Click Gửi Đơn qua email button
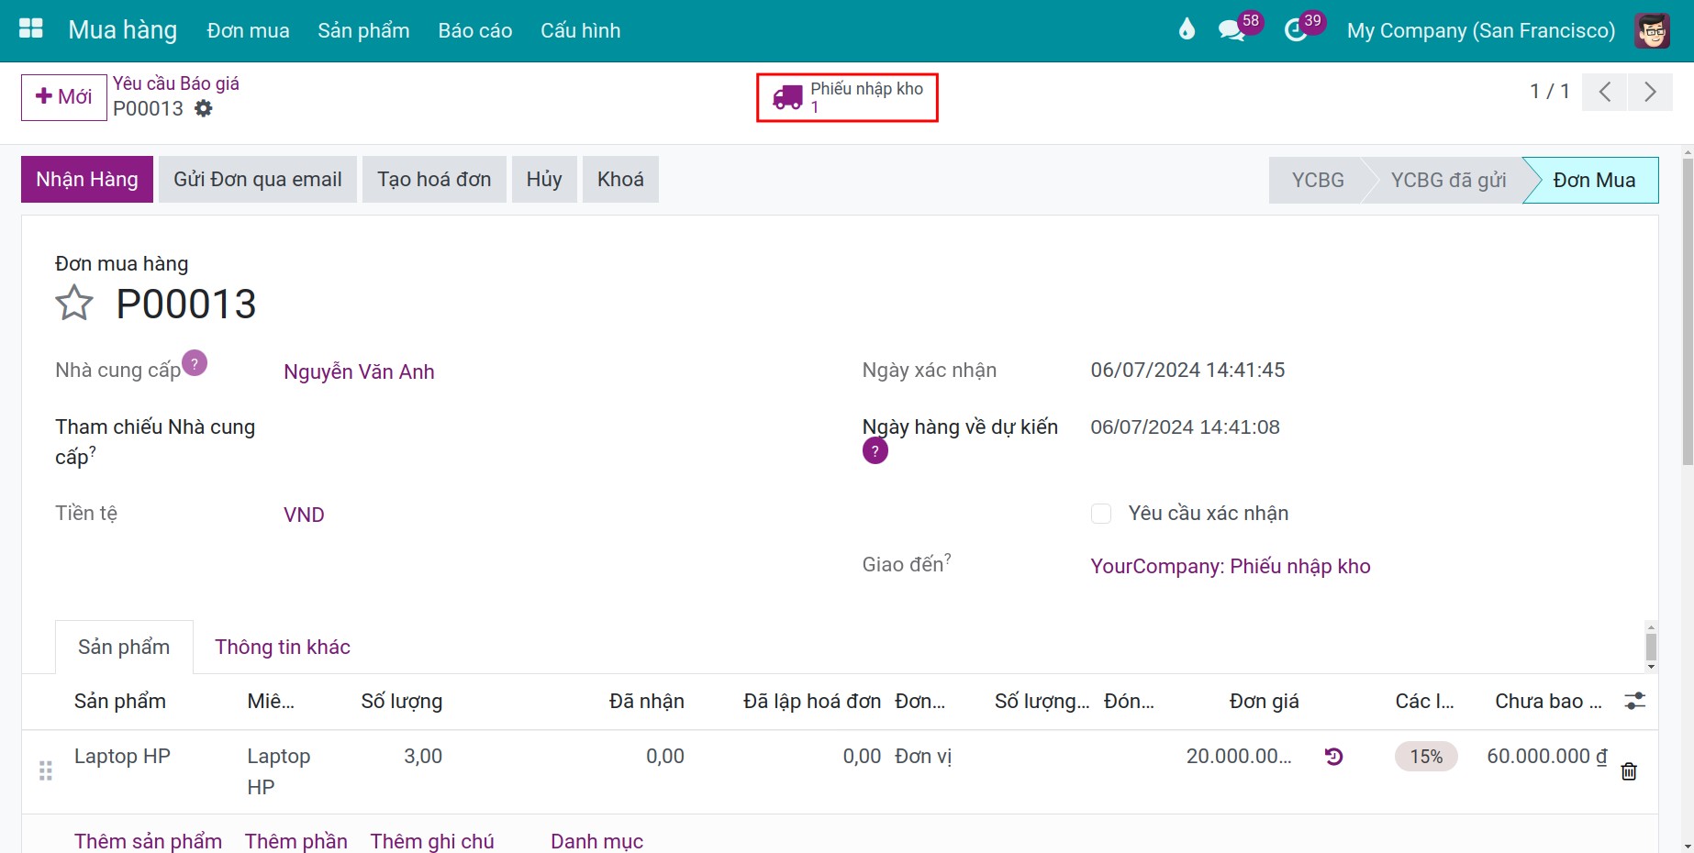The height and width of the screenshot is (853, 1694). pyautogui.click(x=258, y=179)
